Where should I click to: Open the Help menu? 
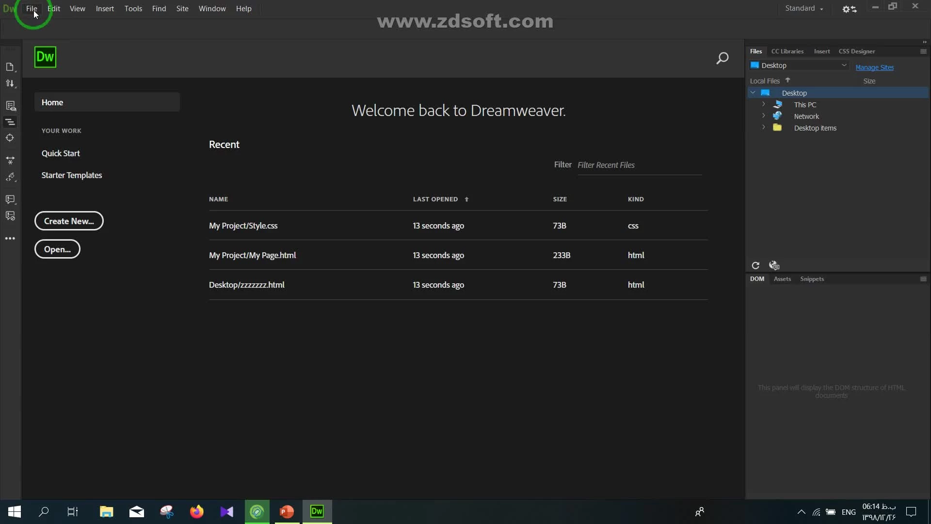244,9
